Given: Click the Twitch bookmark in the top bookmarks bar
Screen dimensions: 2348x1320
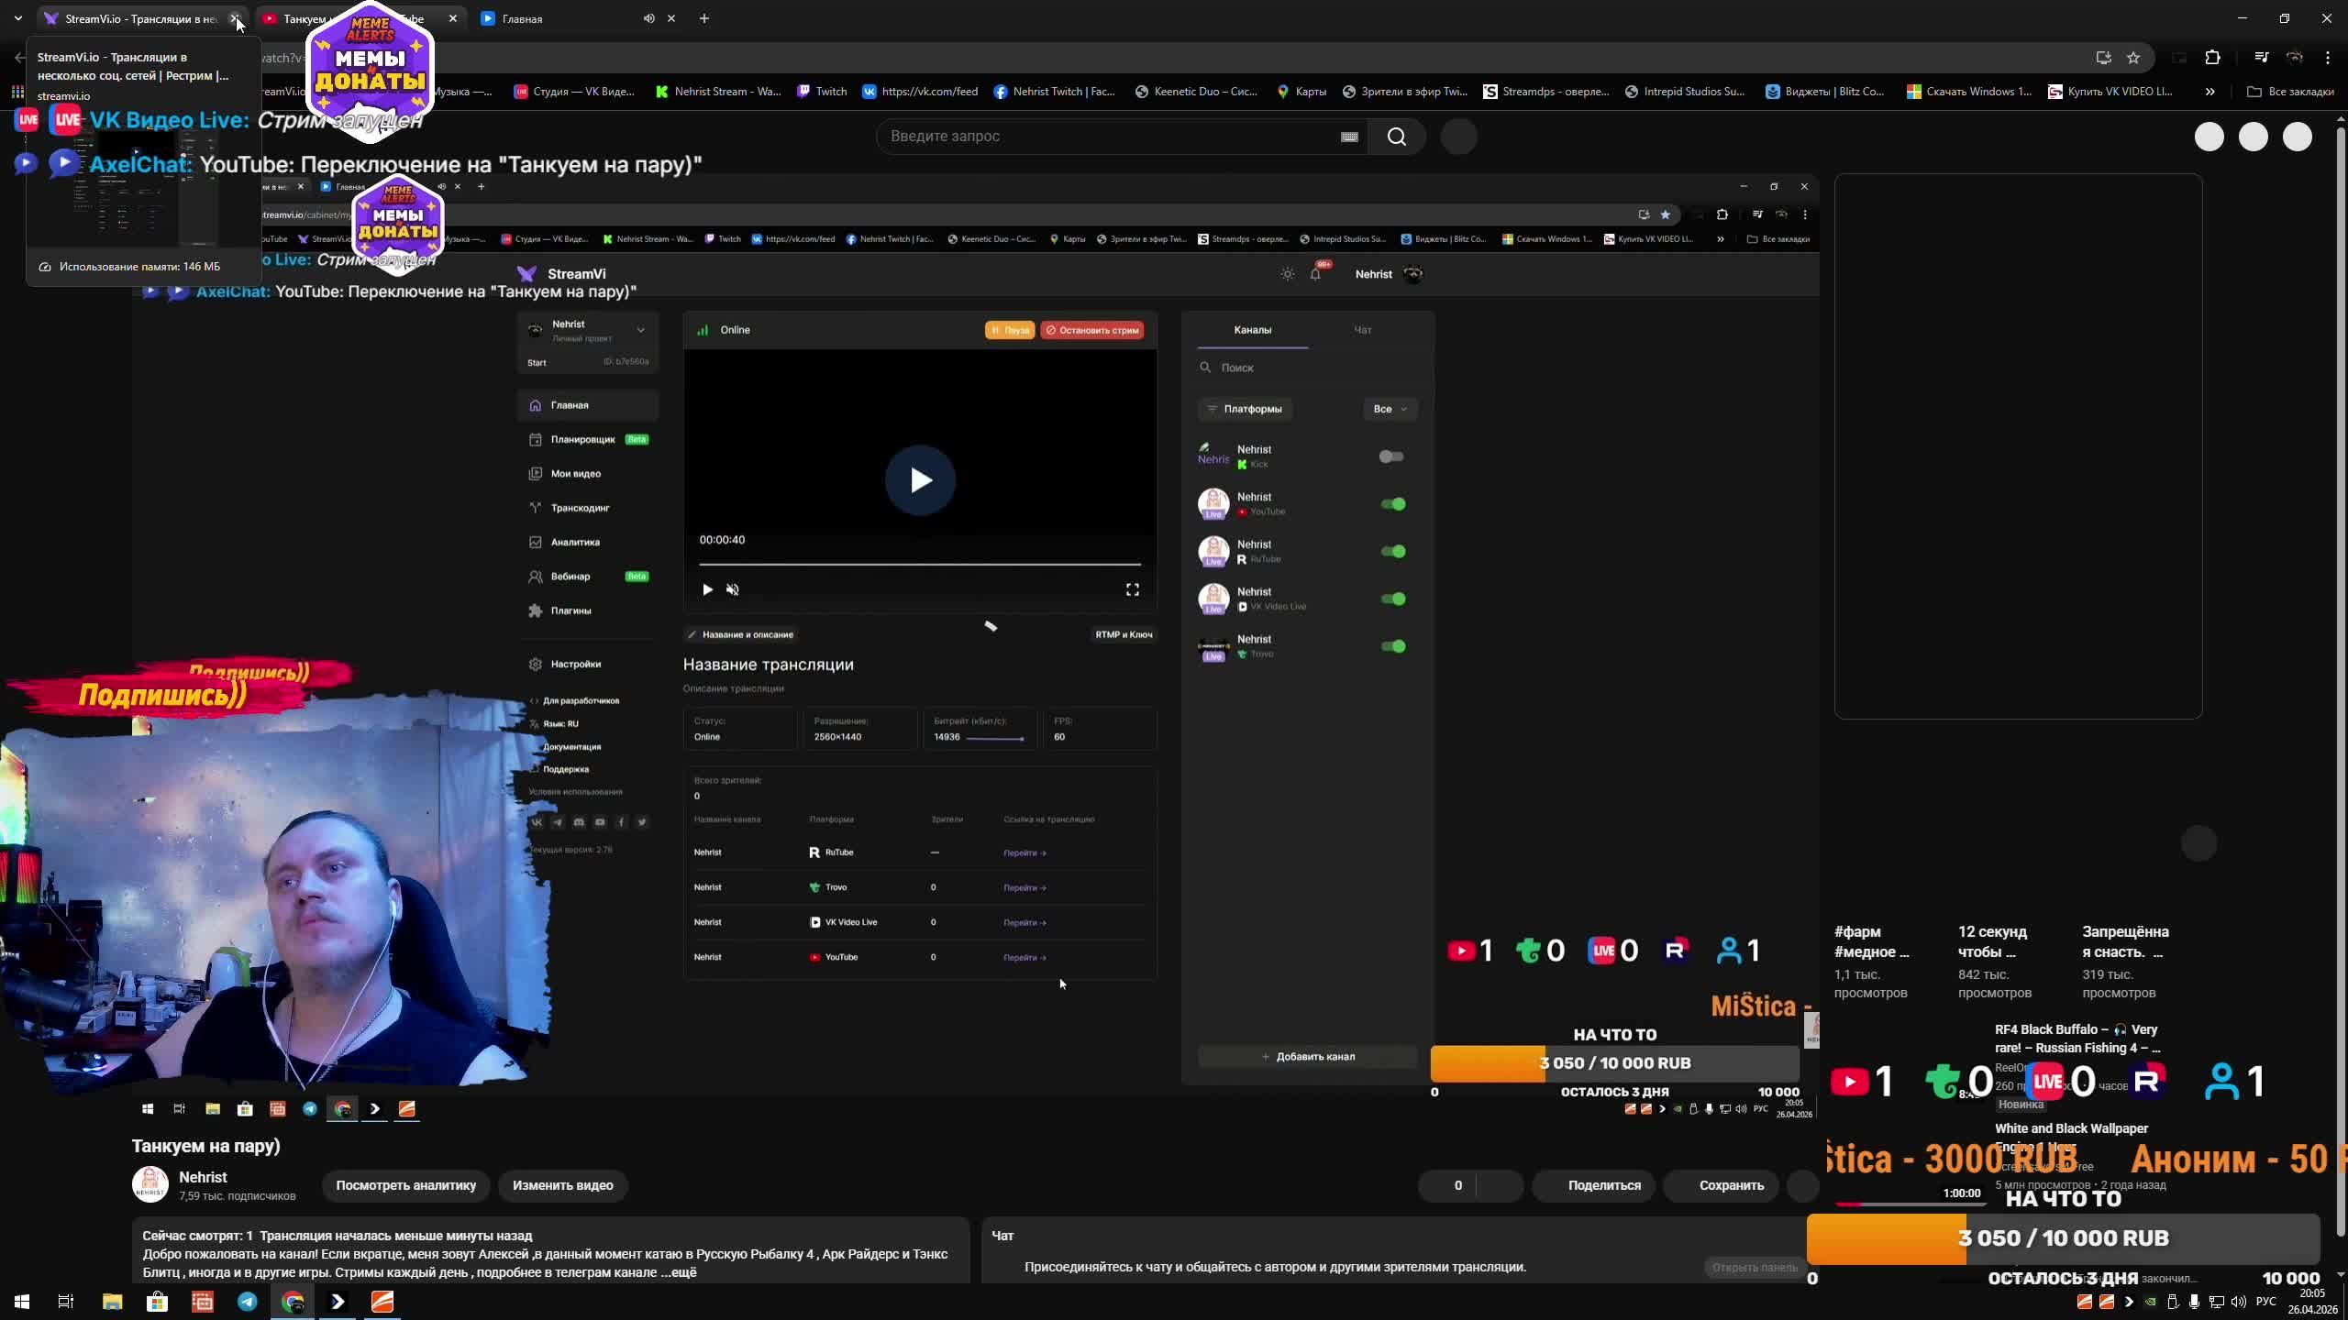Looking at the screenshot, I should click(822, 92).
